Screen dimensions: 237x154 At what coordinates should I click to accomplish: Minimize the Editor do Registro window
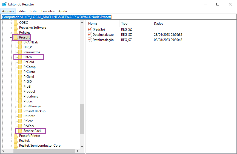click(x=205, y=4)
